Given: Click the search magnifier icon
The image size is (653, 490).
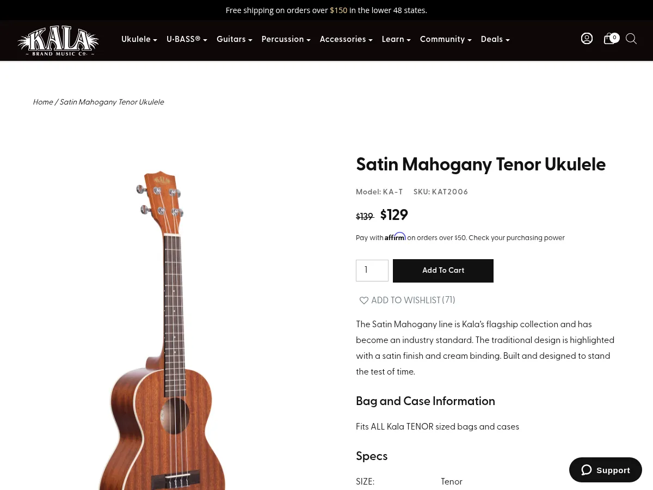Looking at the screenshot, I should click(x=631, y=39).
